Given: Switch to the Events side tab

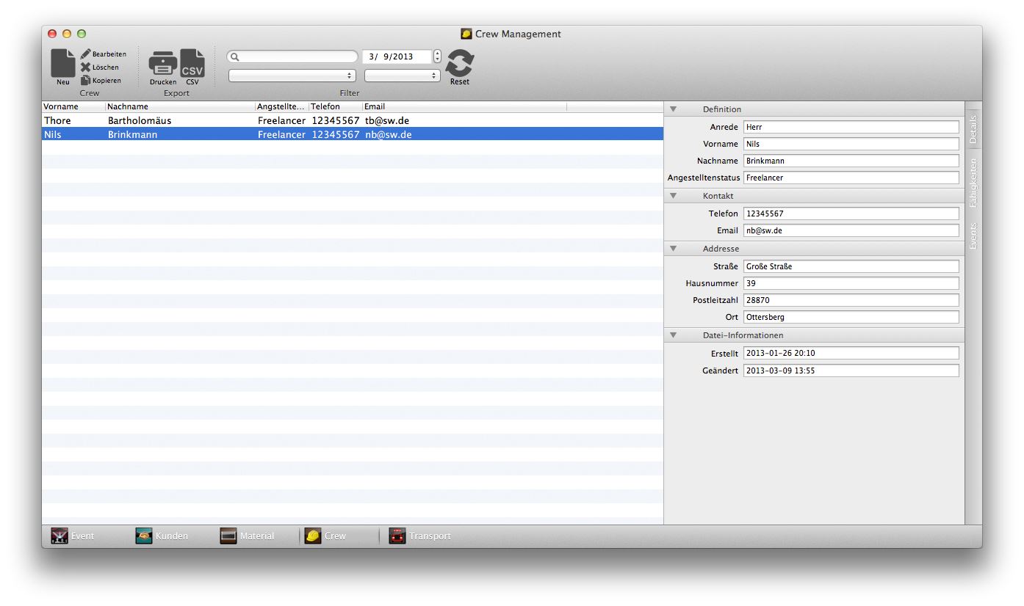Looking at the screenshot, I should 973,236.
